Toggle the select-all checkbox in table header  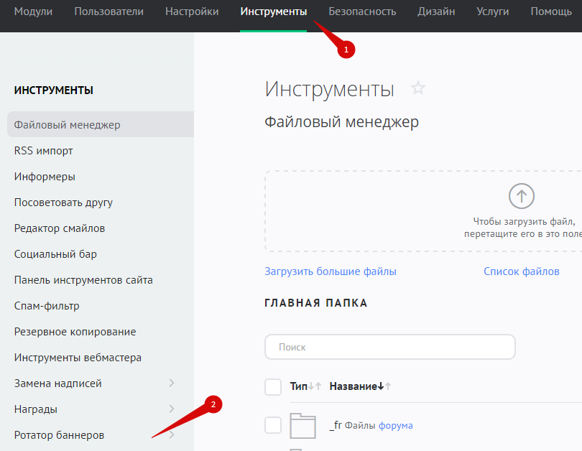[273, 387]
